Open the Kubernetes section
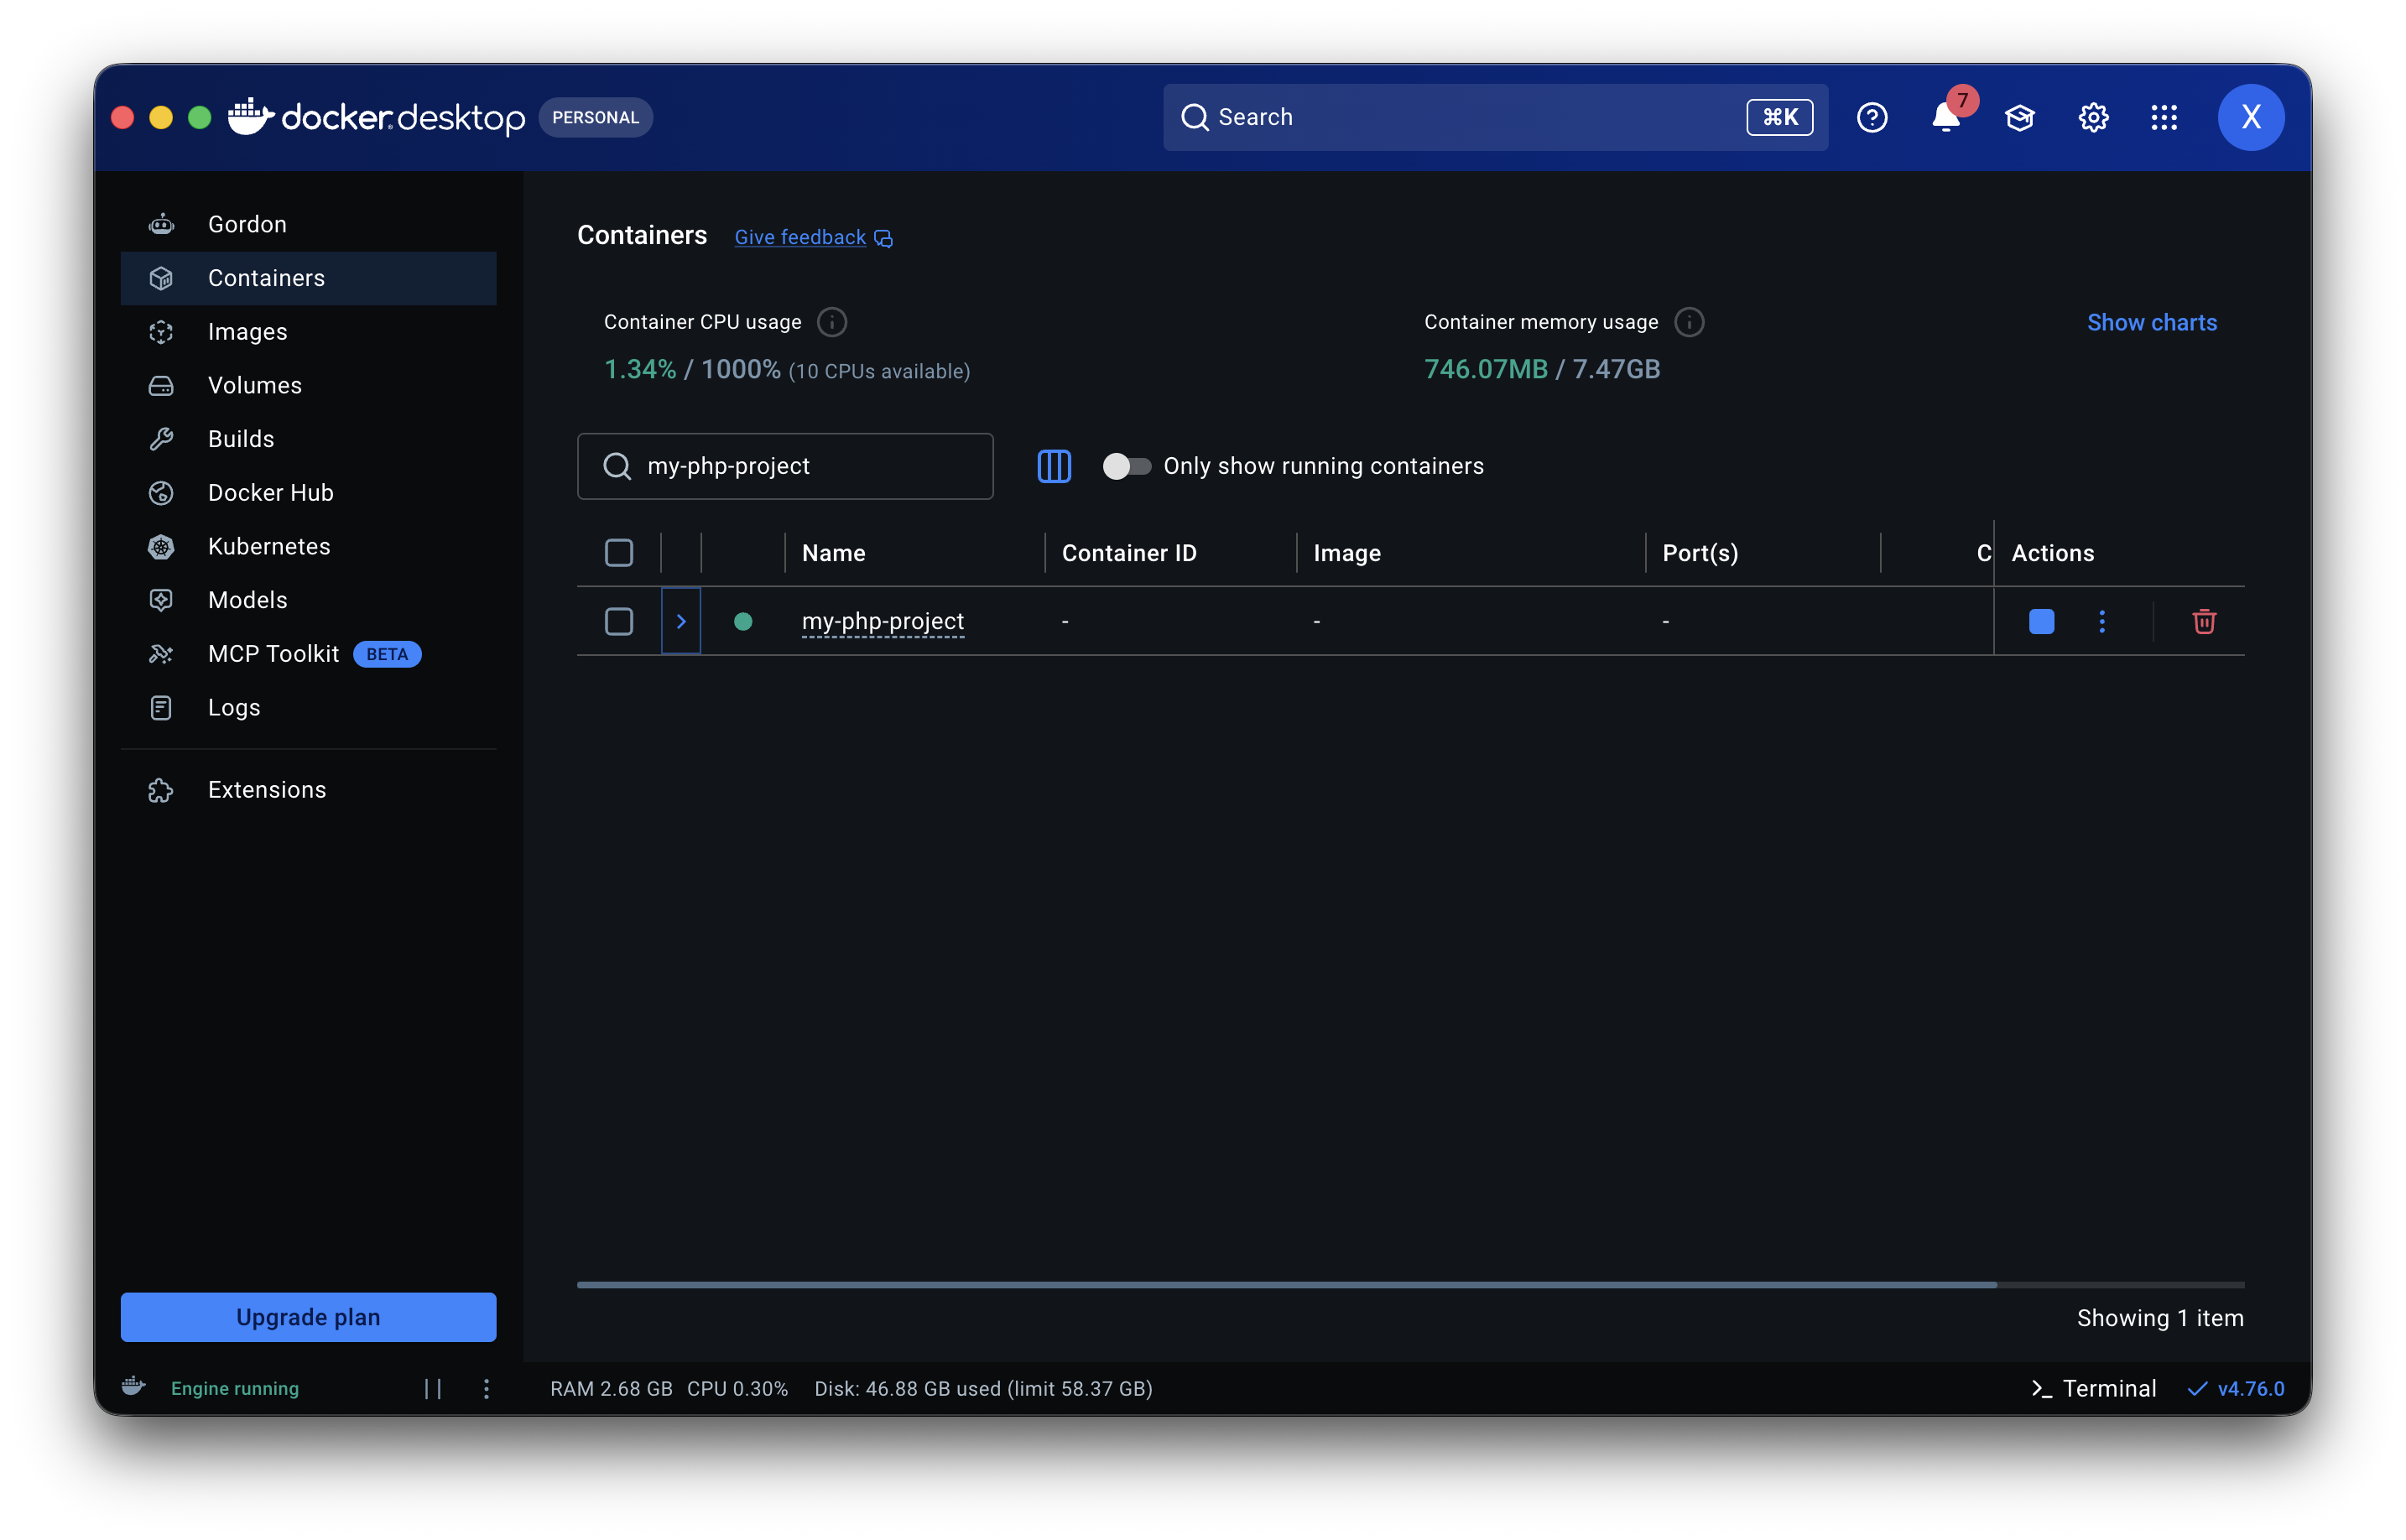Screen dimensions: 2406x1540 pyautogui.click(x=308, y=547)
